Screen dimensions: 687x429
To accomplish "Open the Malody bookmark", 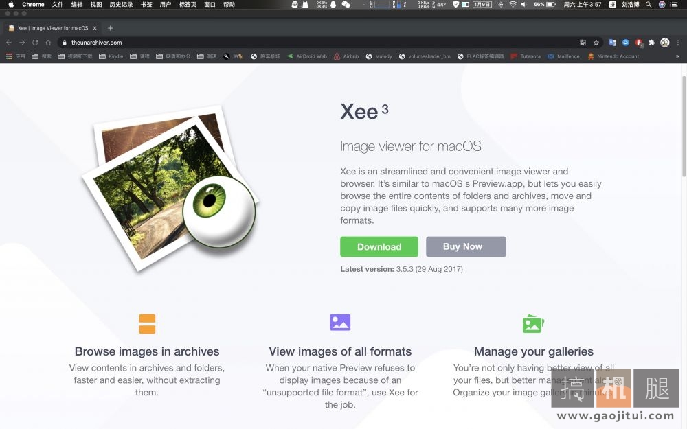I will (379, 56).
